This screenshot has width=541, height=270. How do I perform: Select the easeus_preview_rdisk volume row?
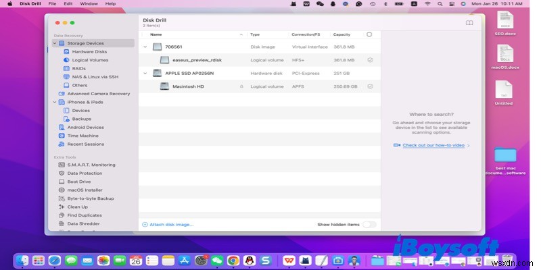coord(260,60)
